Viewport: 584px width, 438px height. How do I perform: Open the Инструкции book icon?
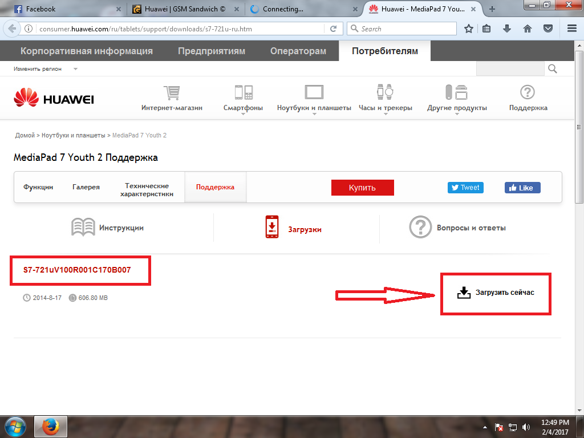click(83, 227)
